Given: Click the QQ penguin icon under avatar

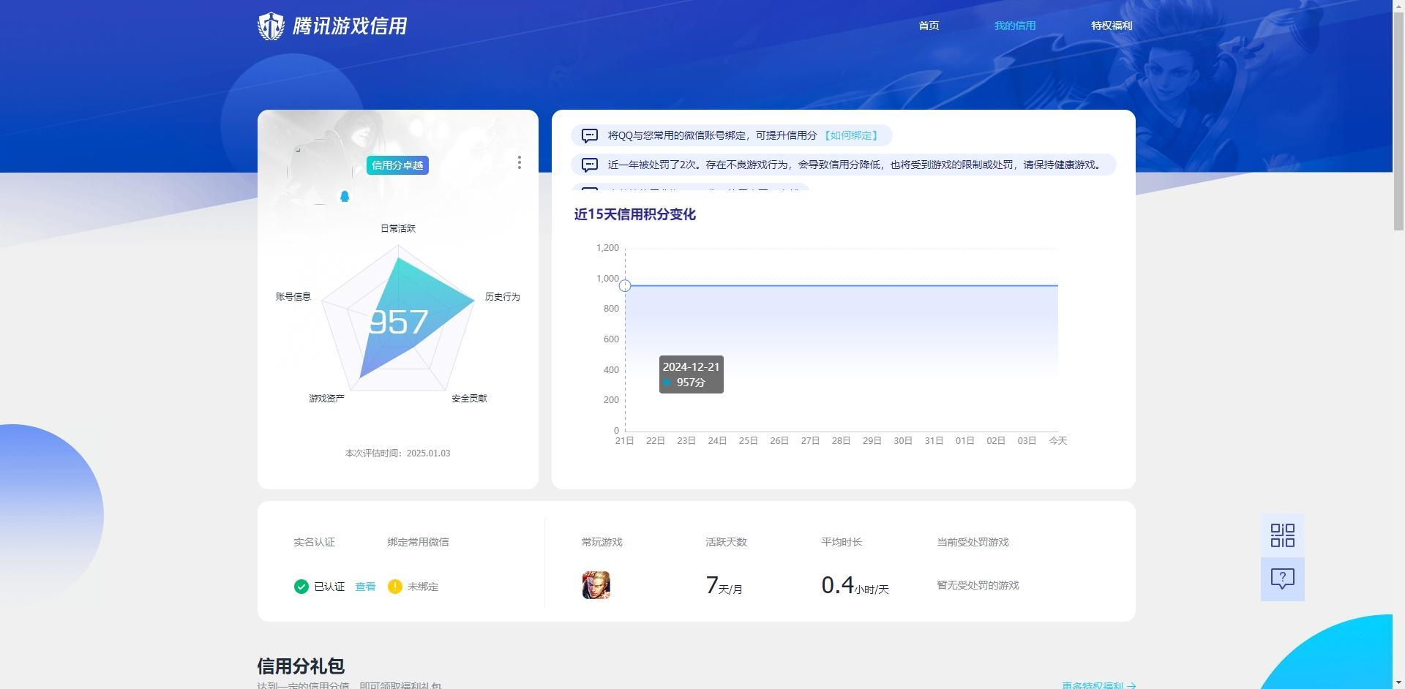Looking at the screenshot, I should tap(345, 196).
